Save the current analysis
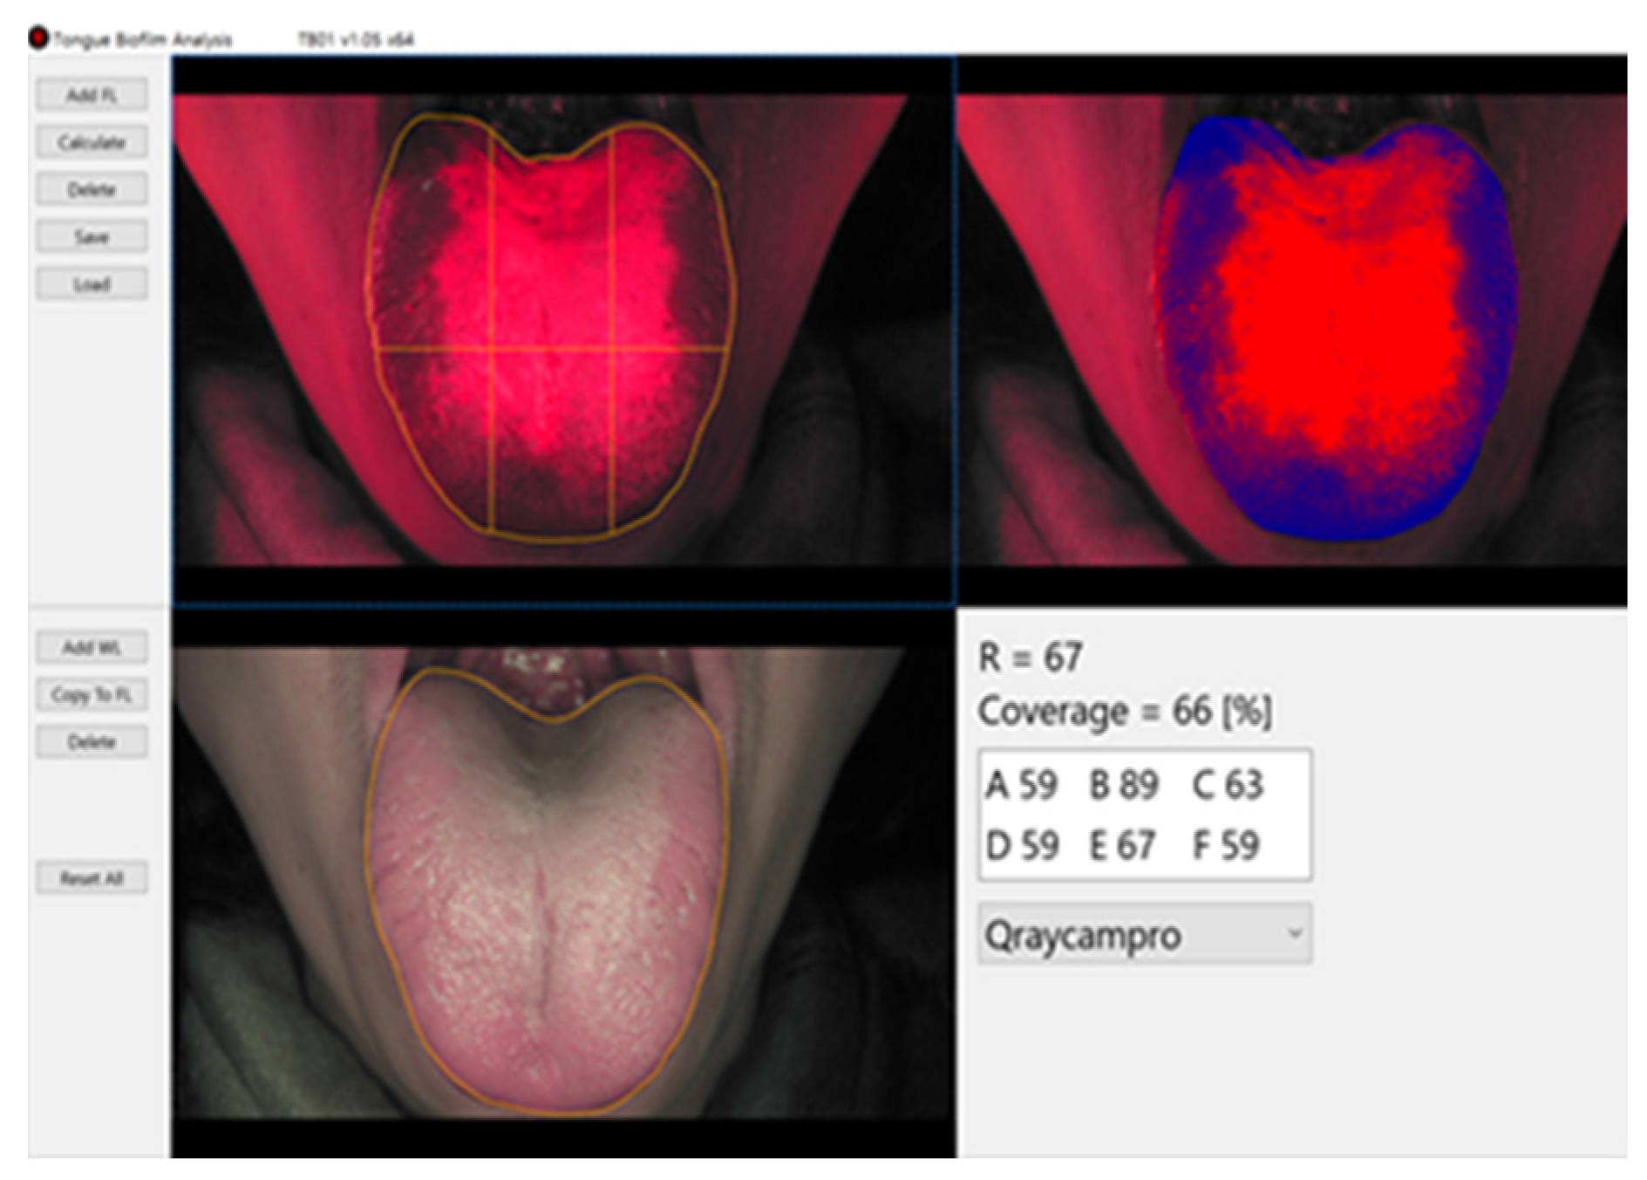The height and width of the screenshot is (1180, 1647). click(x=92, y=236)
